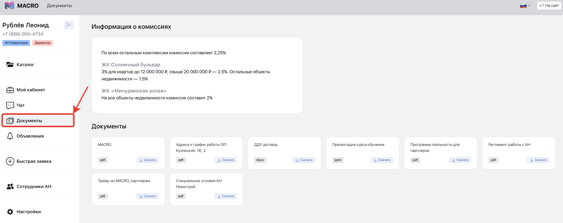Click the bell icon for Объявления
Screen dimensions: 563x223
click(10, 136)
